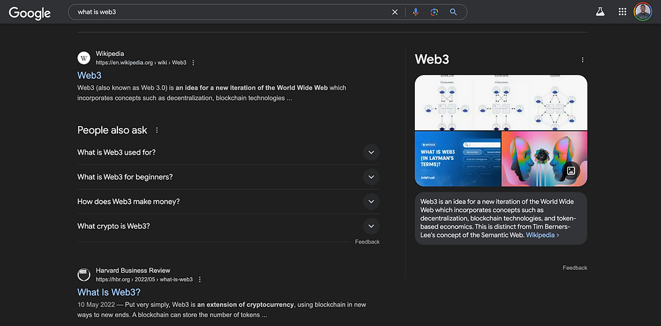661x326 pixels.
Task: Click the Google logo
Action: (30, 13)
